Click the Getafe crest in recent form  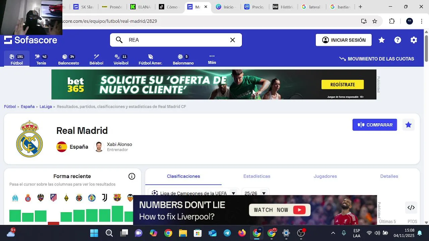91,198
